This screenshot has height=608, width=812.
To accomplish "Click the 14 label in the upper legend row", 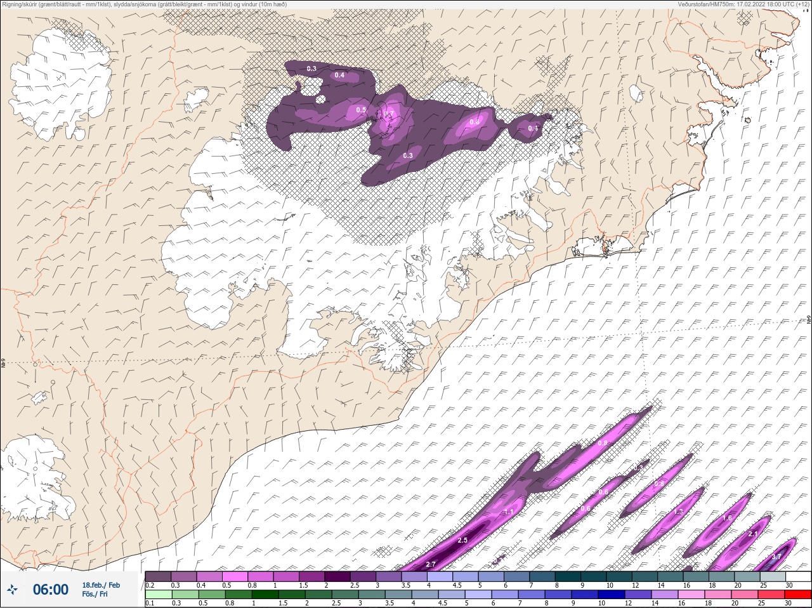I will (661, 585).
